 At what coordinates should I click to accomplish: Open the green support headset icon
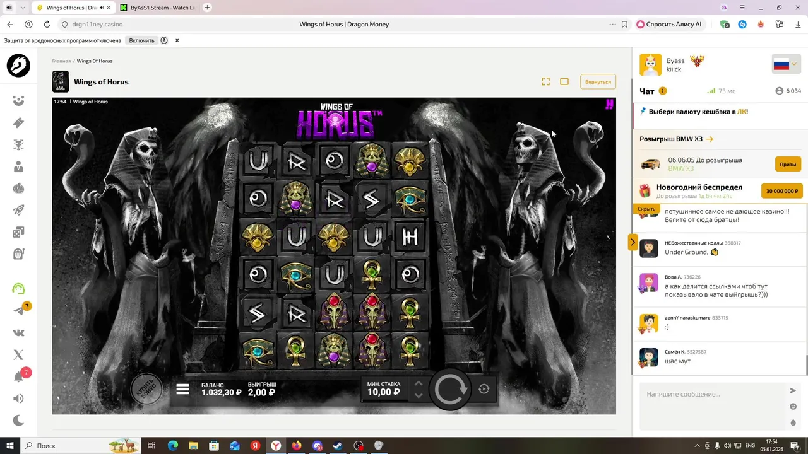tap(18, 289)
